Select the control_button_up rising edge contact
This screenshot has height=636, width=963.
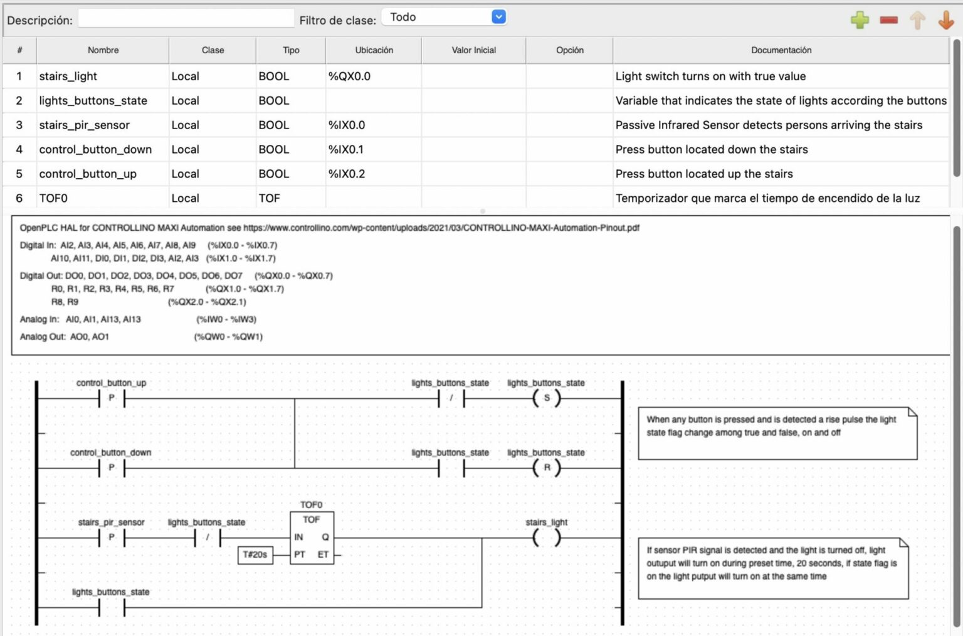pyautogui.click(x=112, y=398)
